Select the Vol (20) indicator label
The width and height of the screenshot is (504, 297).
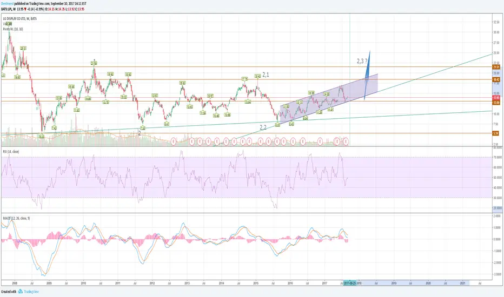(x=8, y=24)
